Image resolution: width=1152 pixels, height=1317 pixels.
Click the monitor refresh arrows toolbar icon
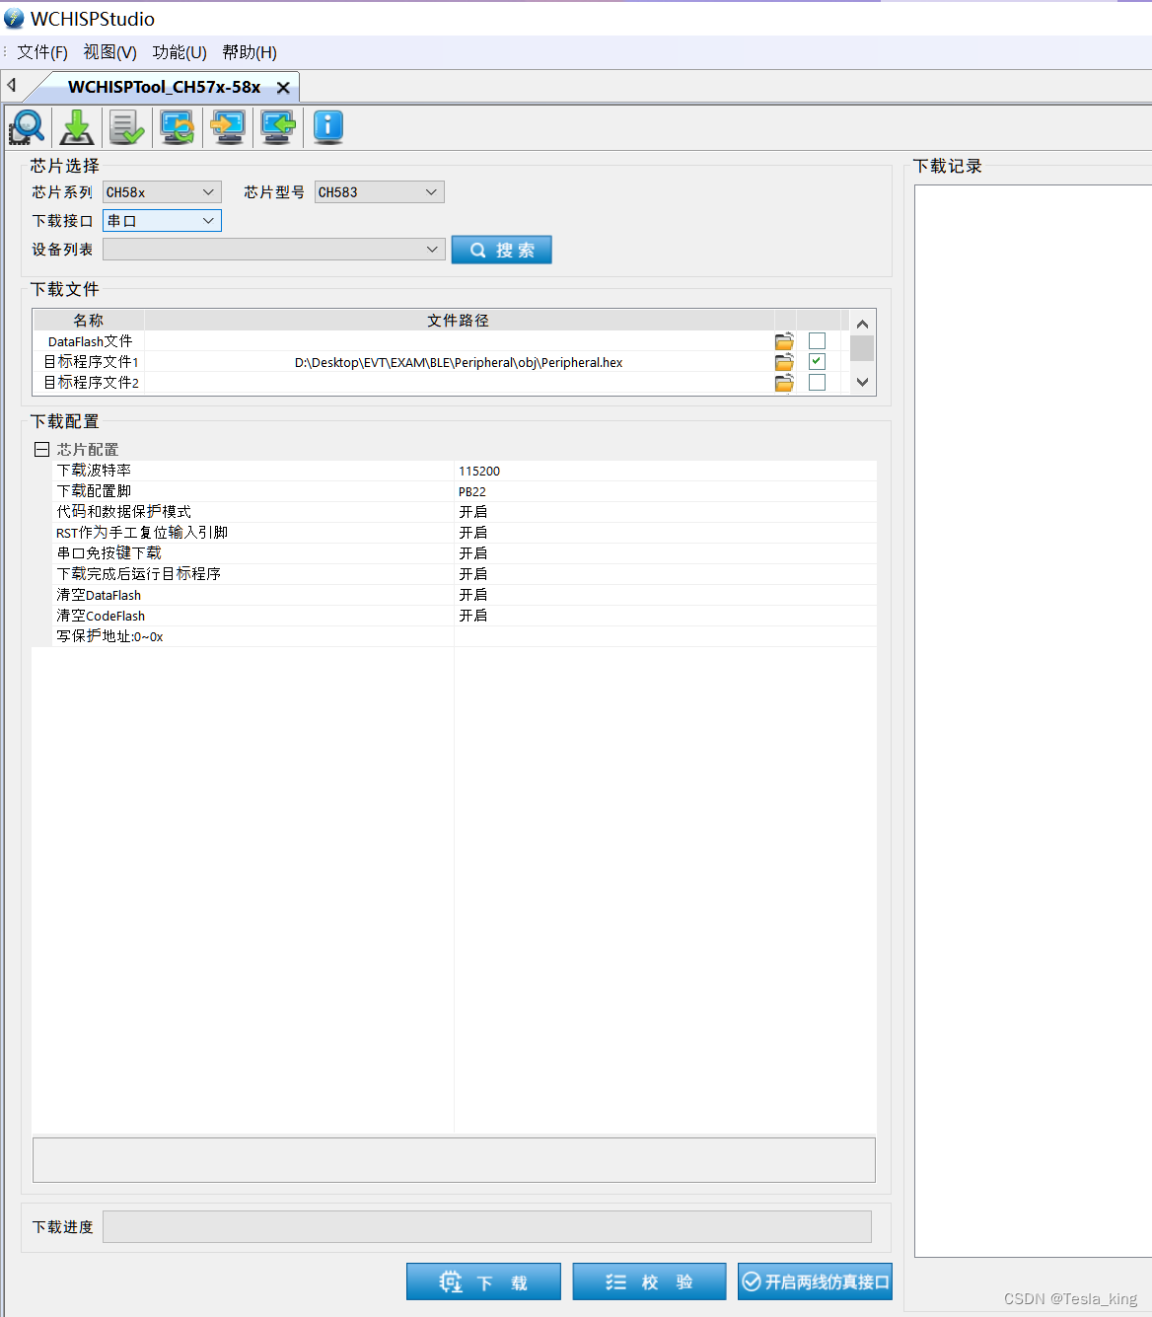click(x=178, y=127)
